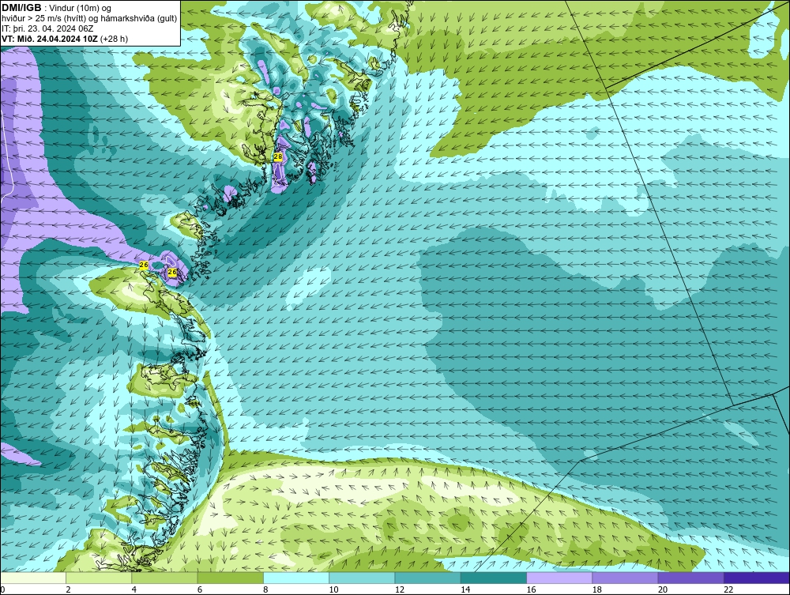790x595 pixels.
Task: Click the 8–10 m/s pale cyan swatch
Action: coord(296,578)
